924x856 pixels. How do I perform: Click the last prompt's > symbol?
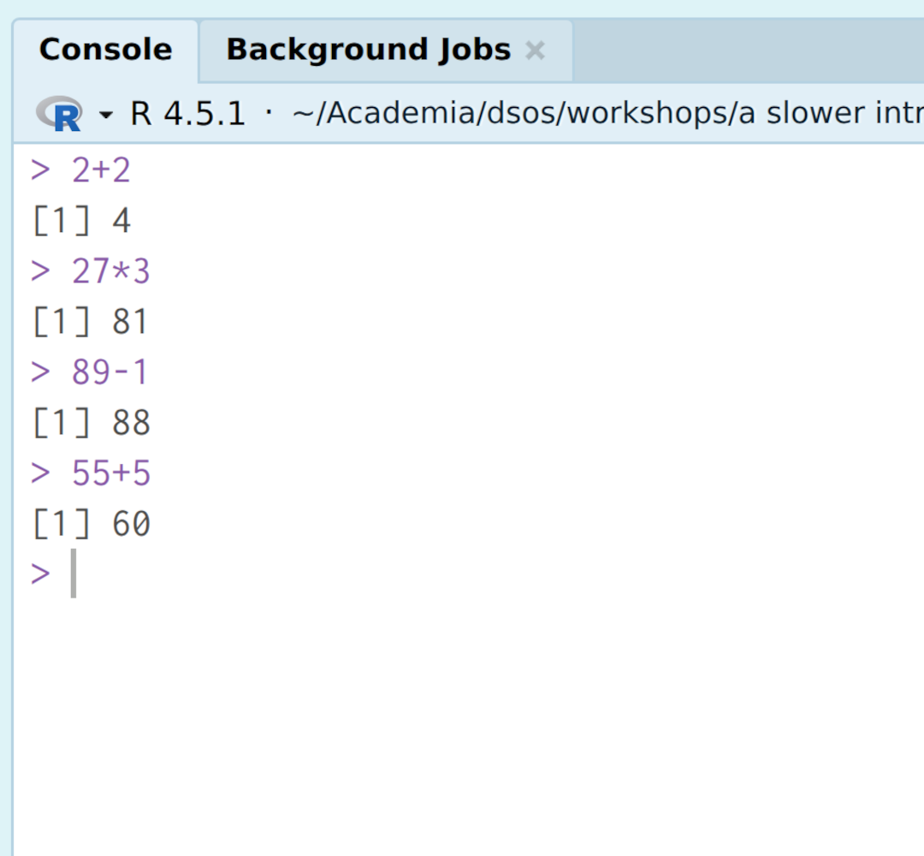pos(40,574)
